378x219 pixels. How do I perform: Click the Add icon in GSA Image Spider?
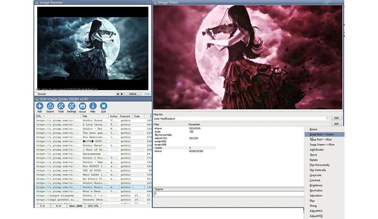tap(39, 107)
